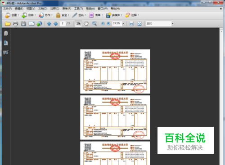Click the fit page fullscreen icon

coord(139,23)
